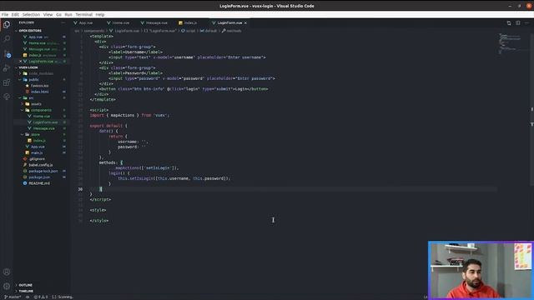The height and width of the screenshot is (300, 534).
Task: Open the Run menu
Action: 68,15
